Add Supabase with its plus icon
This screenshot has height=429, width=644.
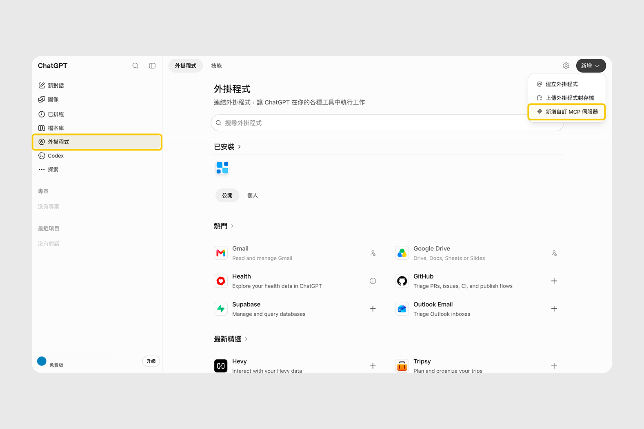pos(373,309)
